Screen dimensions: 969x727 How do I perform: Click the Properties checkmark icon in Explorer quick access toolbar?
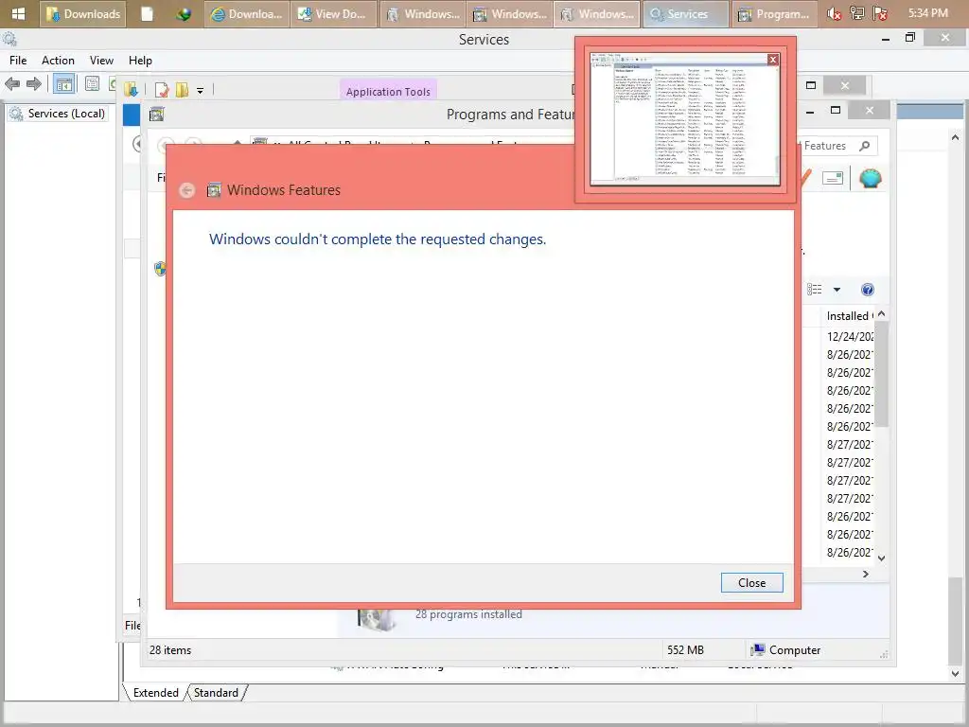coord(162,90)
